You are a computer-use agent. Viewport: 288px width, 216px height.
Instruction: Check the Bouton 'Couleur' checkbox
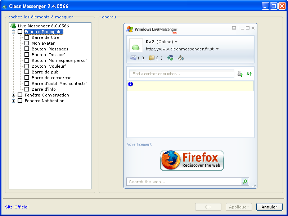coord(27,66)
